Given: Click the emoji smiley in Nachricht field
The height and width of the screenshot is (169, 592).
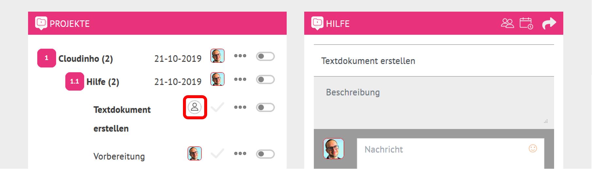Looking at the screenshot, I should point(533,149).
